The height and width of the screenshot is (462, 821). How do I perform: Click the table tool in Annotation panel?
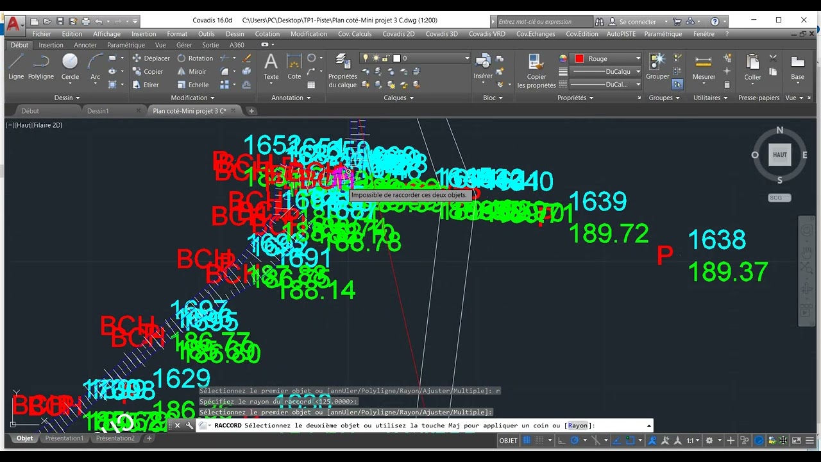coord(312,85)
